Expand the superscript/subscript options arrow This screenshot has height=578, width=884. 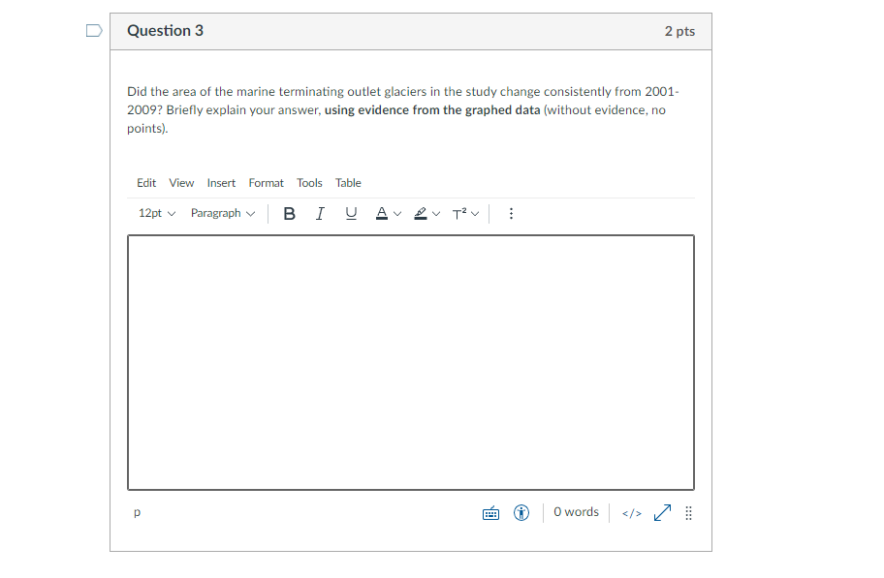pyautogui.click(x=475, y=214)
